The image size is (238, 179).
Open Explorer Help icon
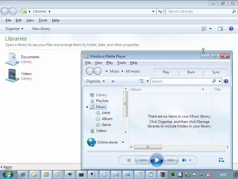pyautogui.click(x=231, y=29)
